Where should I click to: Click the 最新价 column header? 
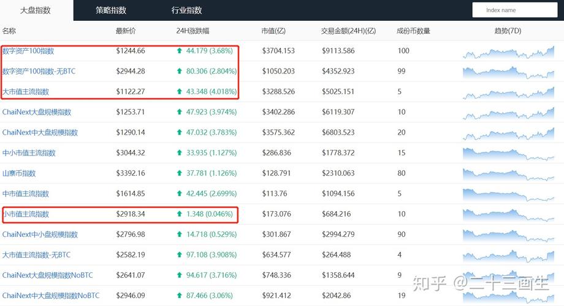click(126, 31)
